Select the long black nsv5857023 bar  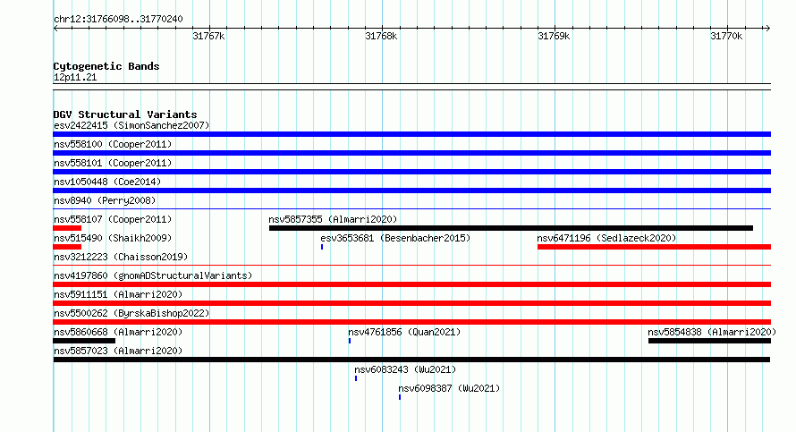411,360
